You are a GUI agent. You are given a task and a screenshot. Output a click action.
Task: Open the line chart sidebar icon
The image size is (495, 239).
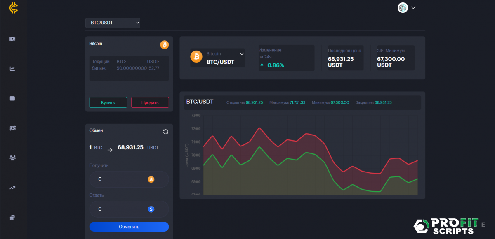[x=12, y=69]
